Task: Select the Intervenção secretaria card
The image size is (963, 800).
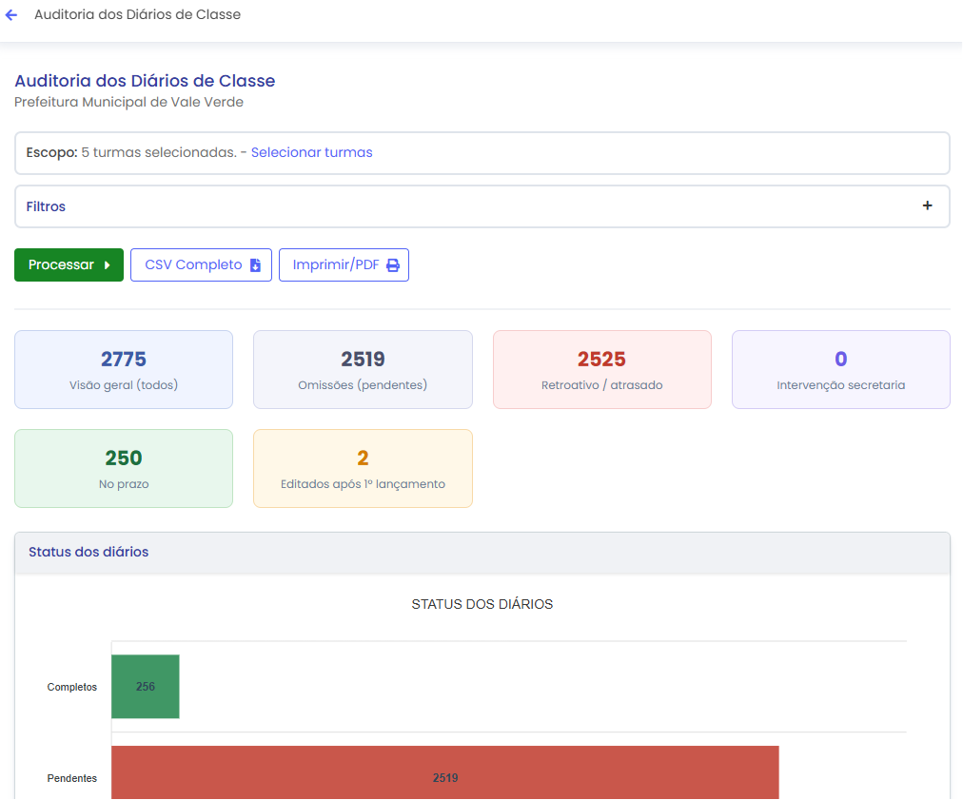Action: point(841,370)
